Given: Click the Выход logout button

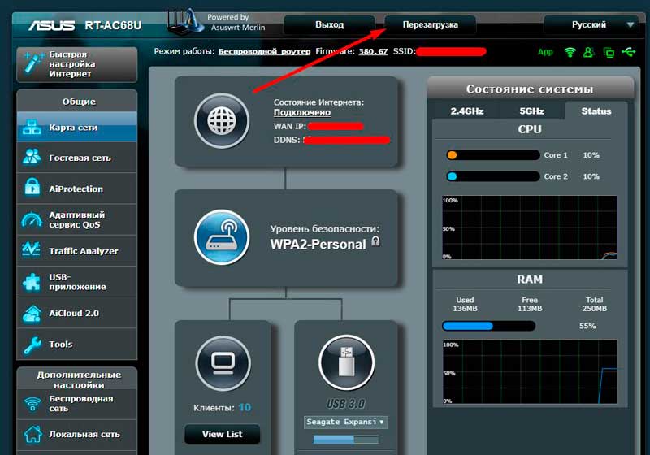Looking at the screenshot, I should click(330, 25).
